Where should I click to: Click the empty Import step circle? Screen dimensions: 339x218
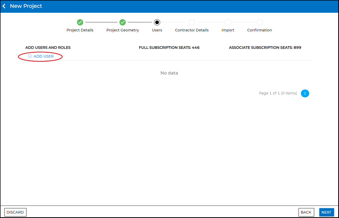tap(228, 22)
